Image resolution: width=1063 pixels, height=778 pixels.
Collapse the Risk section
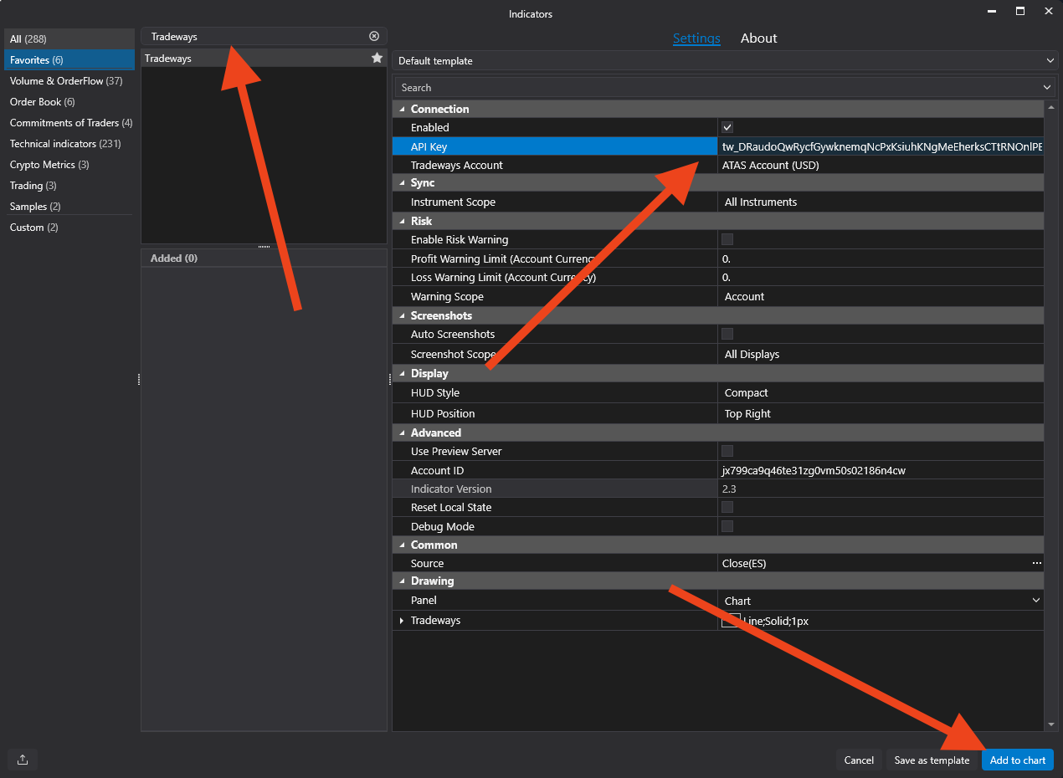point(402,221)
